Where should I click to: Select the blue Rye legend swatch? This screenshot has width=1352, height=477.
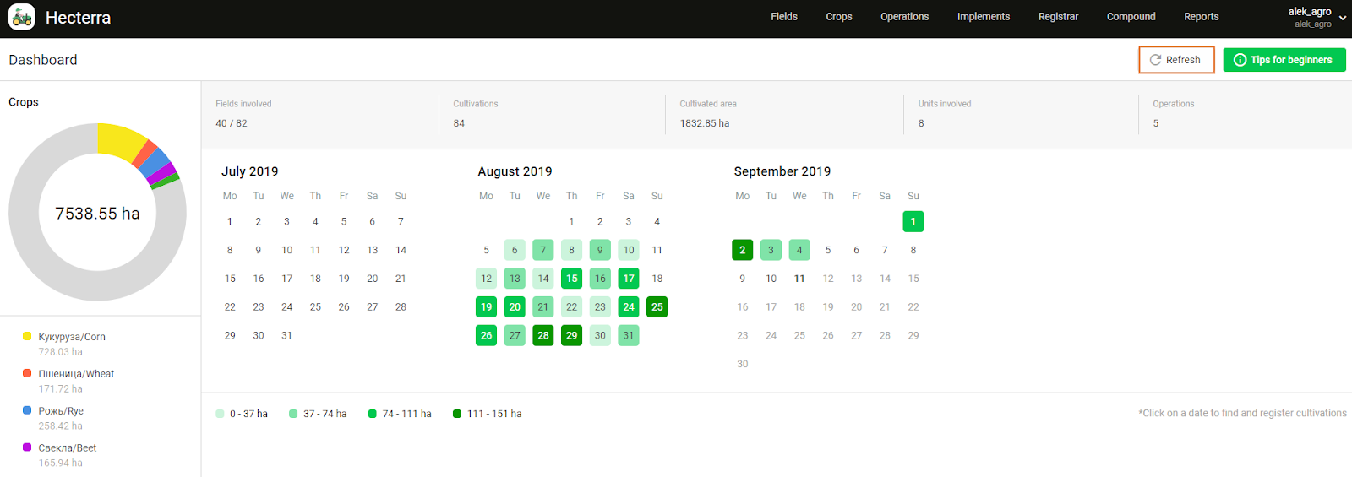coord(27,410)
